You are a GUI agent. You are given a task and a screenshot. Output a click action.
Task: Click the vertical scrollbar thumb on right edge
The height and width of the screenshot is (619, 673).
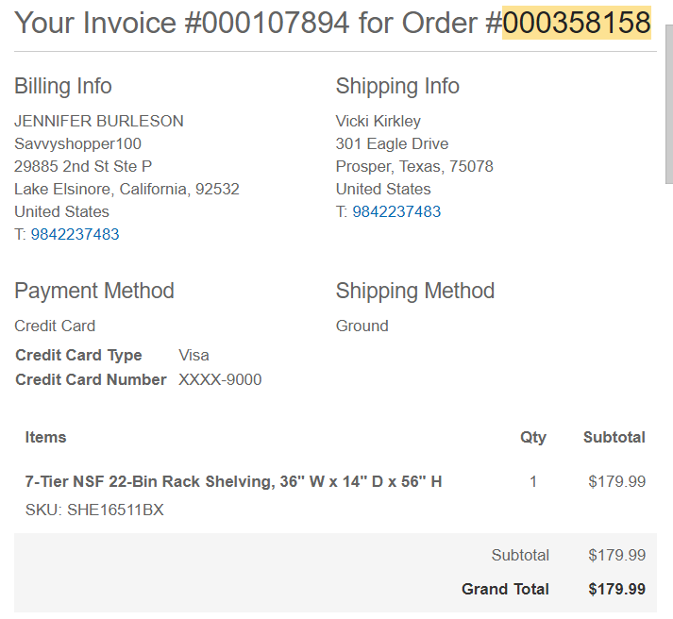coord(669,104)
